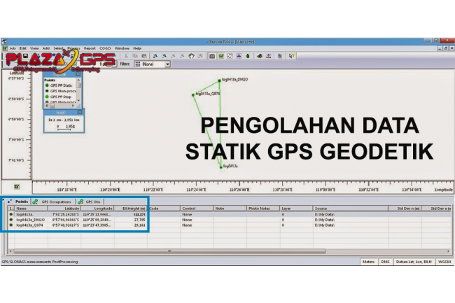
Task: Close the Points legend panel
Action: [79, 73]
